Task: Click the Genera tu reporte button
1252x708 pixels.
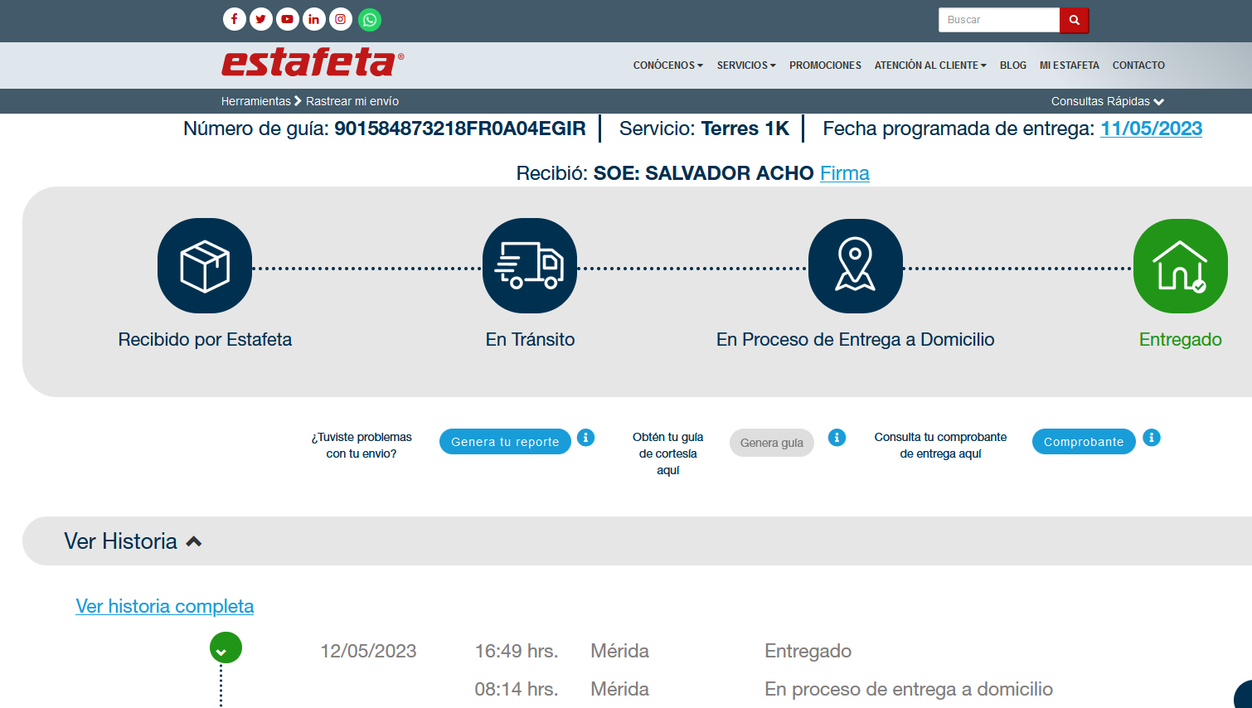Action: pyautogui.click(x=505, y=442)
